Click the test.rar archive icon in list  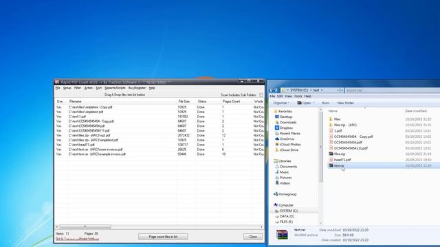(x=331, y=165)
